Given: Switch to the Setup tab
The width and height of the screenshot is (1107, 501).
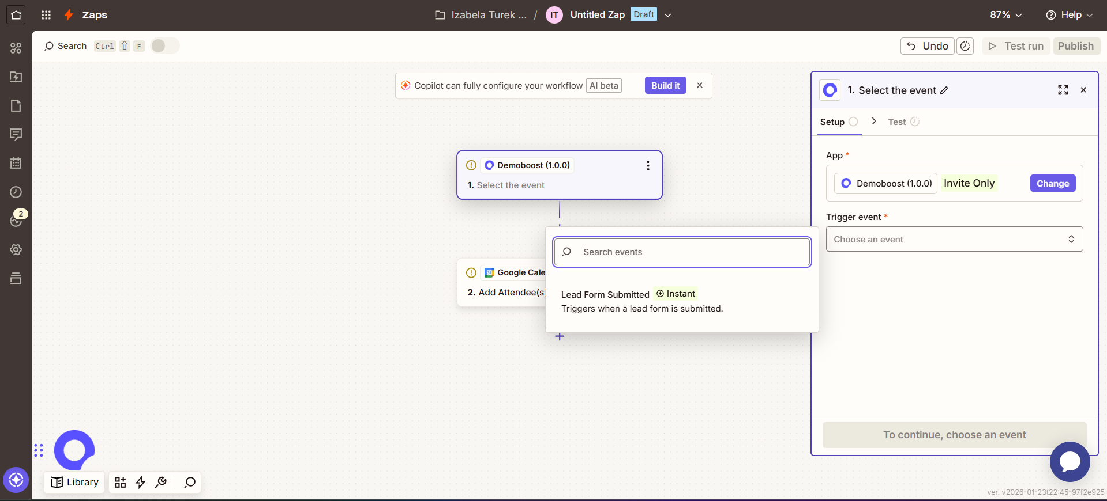Looking at the screenshot, I should click(839, 122).
